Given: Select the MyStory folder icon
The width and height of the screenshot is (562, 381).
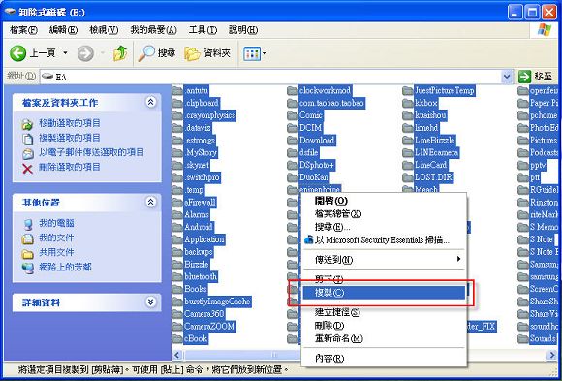Looking at the screenshot, I should (177, 153).
